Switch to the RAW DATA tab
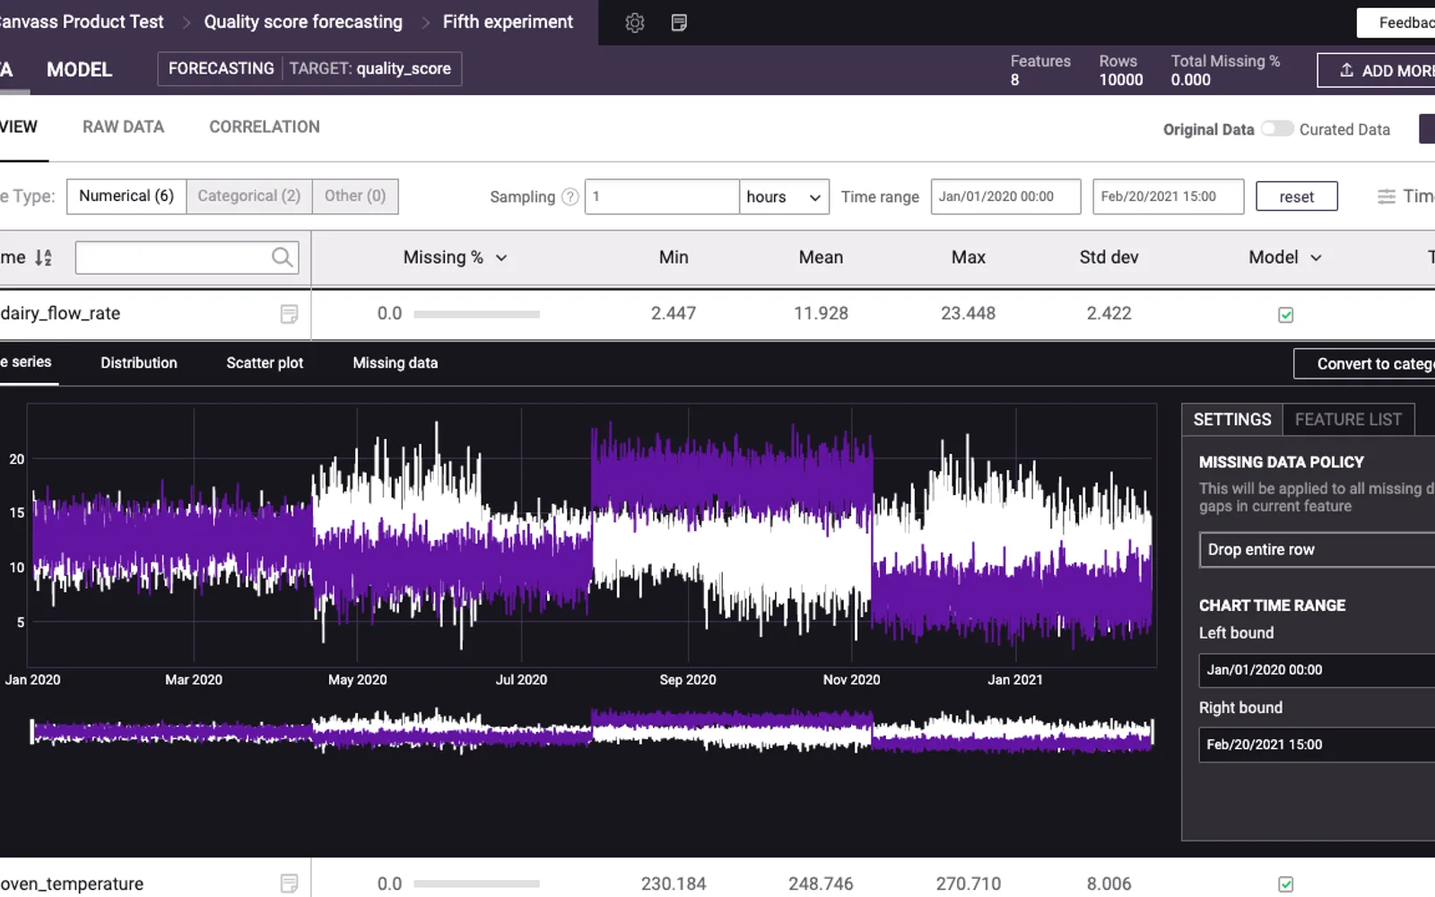 pyautogui.click(x=123, y=127)
